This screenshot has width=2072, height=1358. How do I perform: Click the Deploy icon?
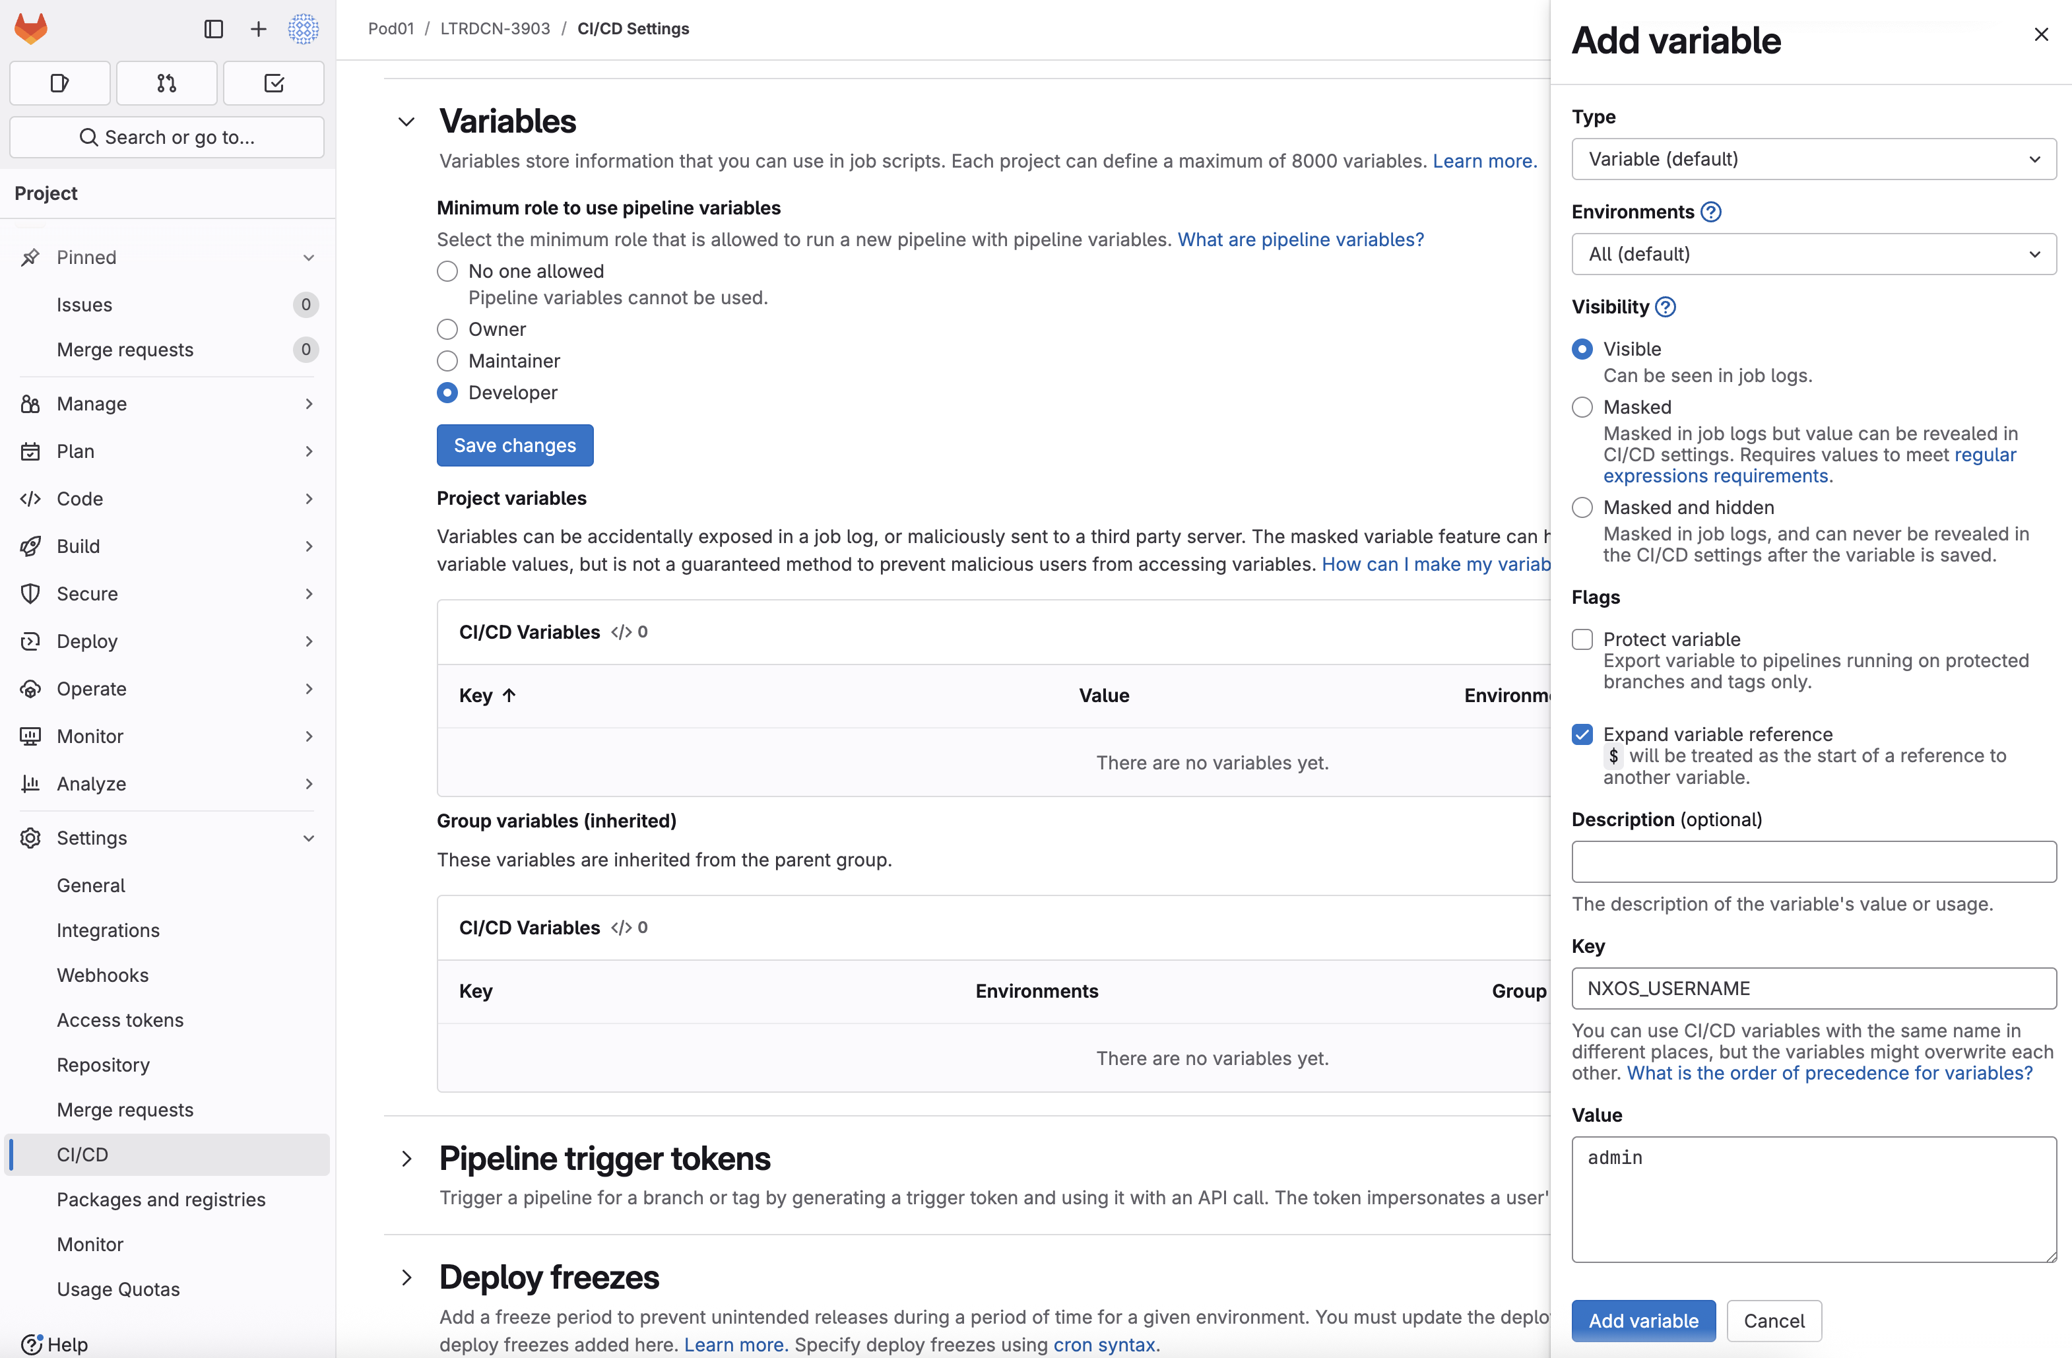[x=30, y=641]
